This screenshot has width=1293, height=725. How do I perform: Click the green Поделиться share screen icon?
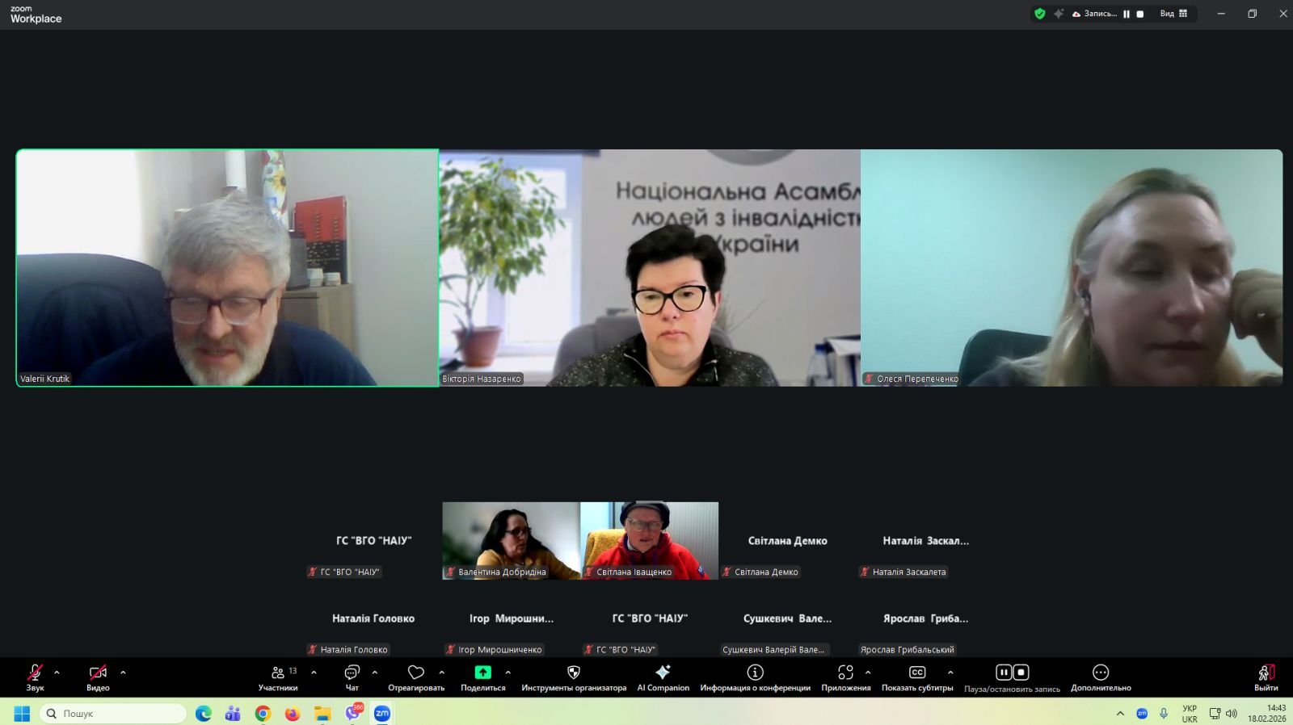(x=482, y=673)
